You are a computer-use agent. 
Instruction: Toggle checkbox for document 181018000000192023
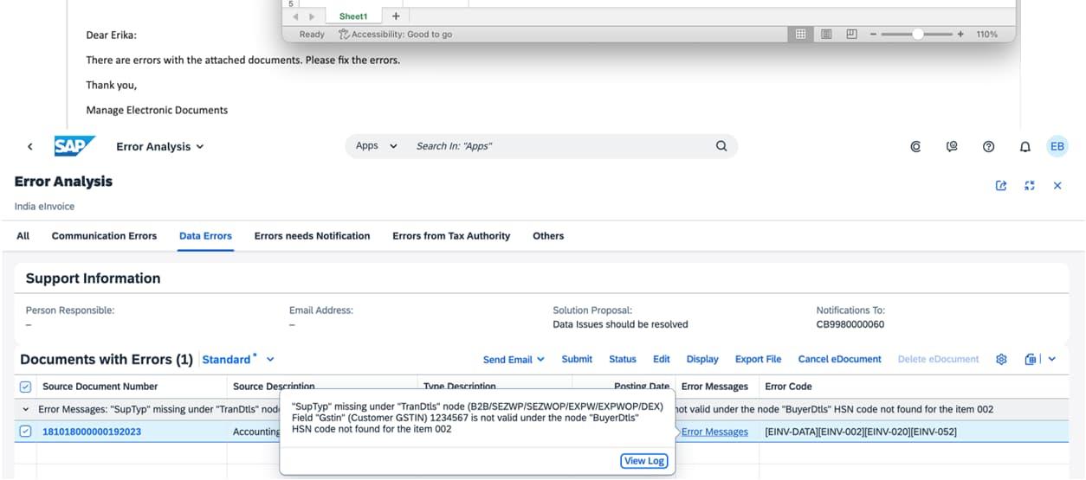pos(25,432)
